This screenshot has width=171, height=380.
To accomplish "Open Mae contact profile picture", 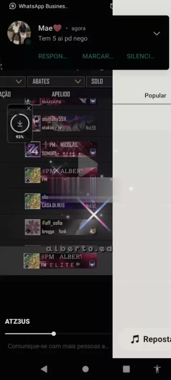I will (x=19, y=33).
